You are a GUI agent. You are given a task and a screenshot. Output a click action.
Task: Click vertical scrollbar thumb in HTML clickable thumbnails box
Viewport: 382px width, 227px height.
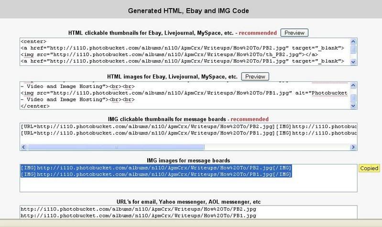pyautogui.click(x=353, y=49)
